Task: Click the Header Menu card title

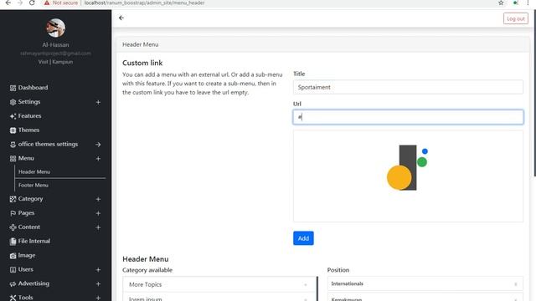Action: [140, 44]
